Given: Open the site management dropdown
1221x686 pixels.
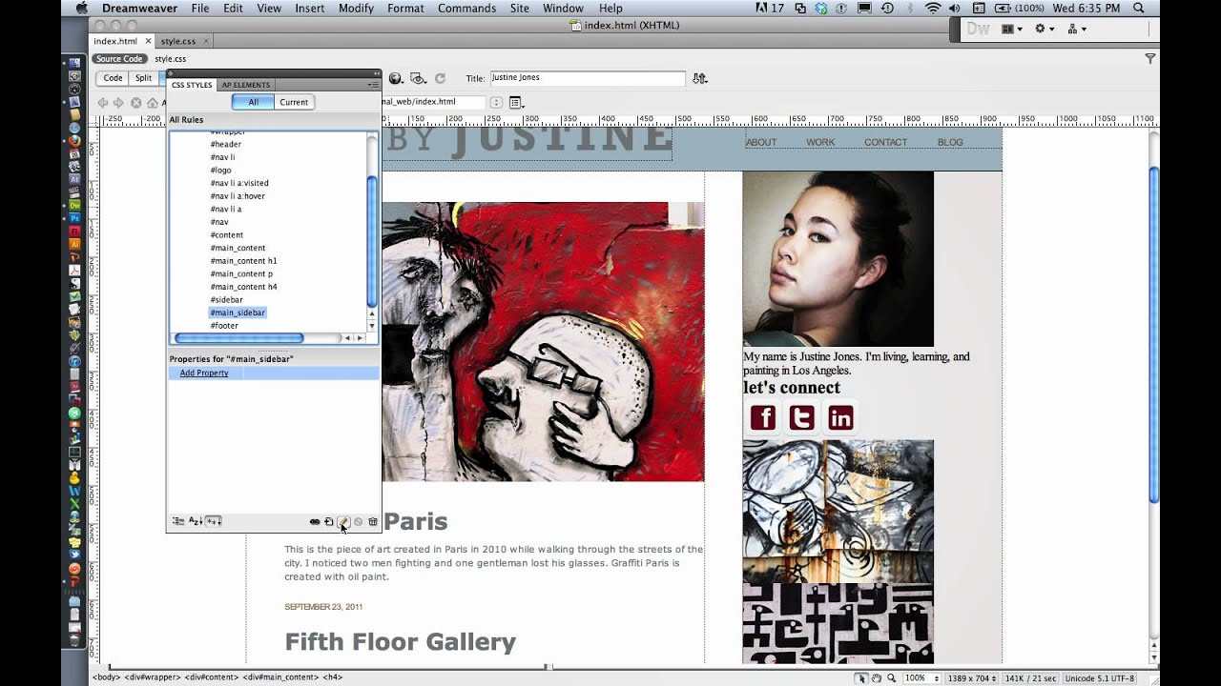Looking at the screenshot, I should coord(1078,29).
